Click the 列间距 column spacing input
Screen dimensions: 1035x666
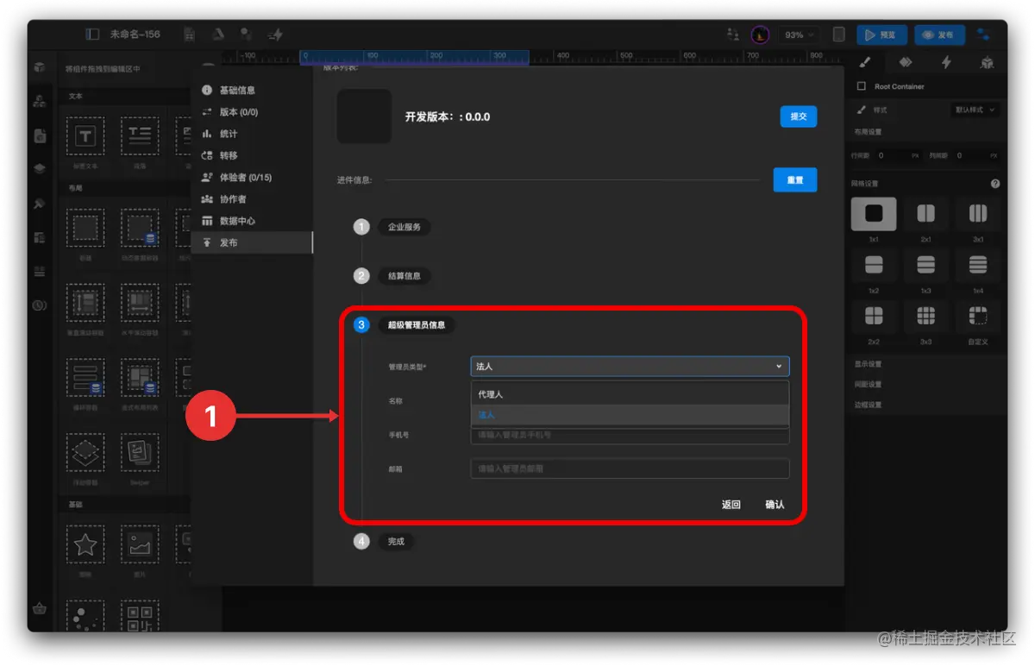point(970,156)
